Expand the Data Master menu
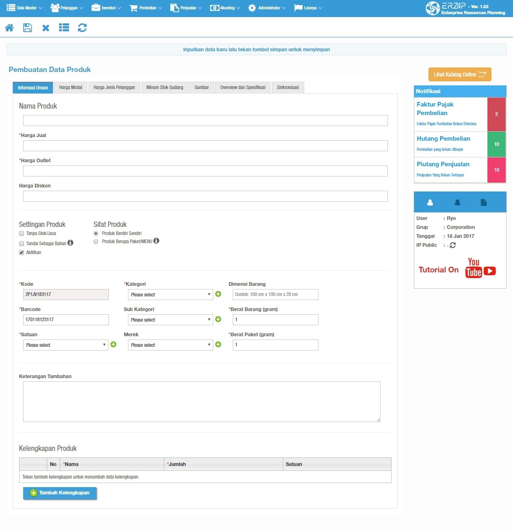Screen dimensions: 513x531 (24, 8)
